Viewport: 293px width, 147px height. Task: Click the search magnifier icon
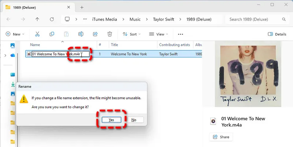pyautogui.click(x=284, y=19)
